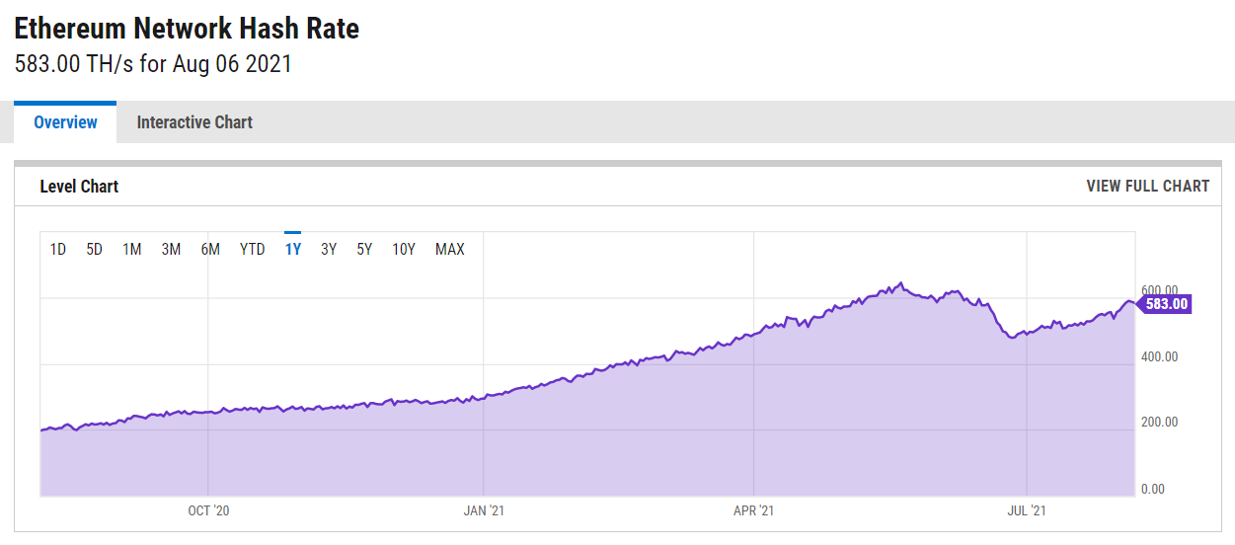Image resolution: width=1235 pixels, height=545 pixels.
Task: Open the Interactive Chart tab
Action: [194, 122]
